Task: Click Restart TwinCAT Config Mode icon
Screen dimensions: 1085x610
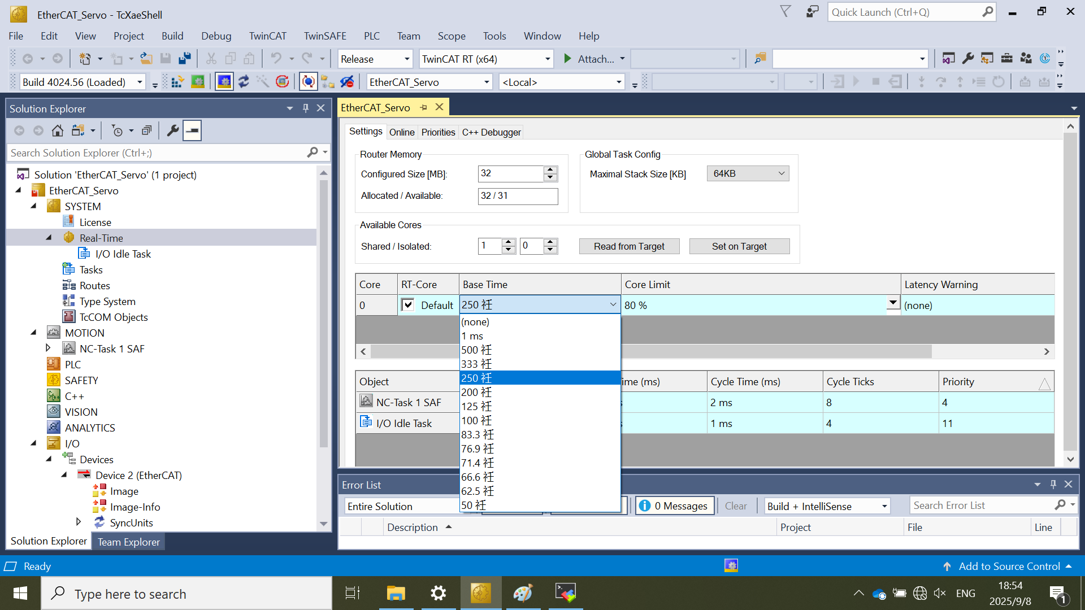Action: 224,82
